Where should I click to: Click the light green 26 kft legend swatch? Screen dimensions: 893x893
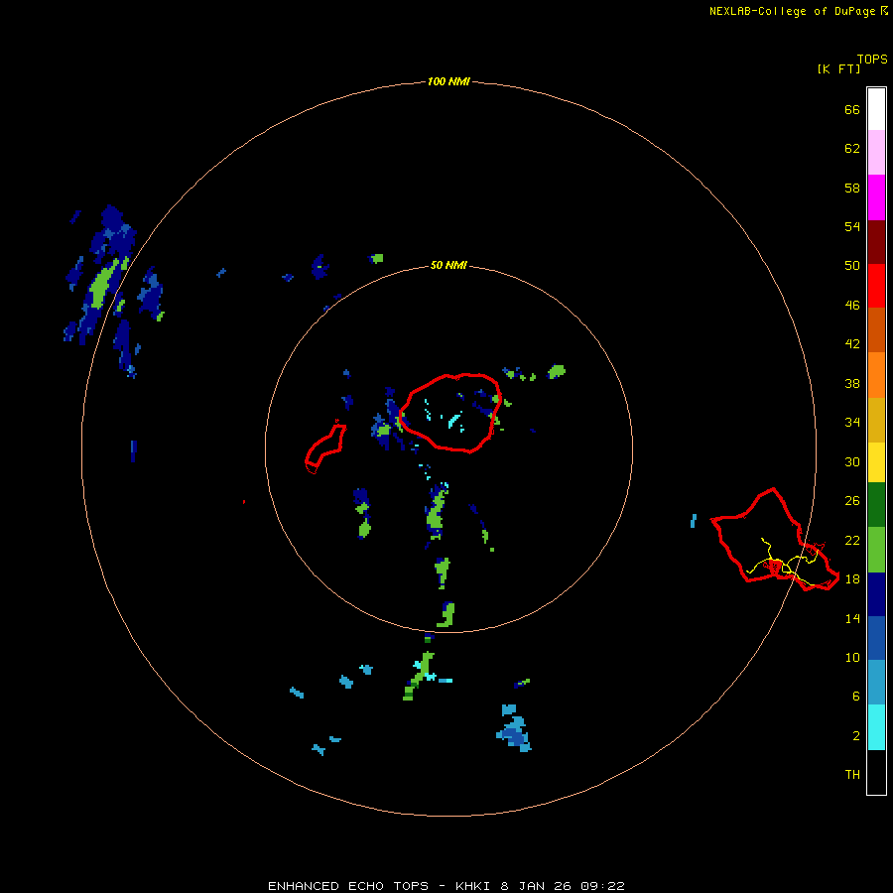pos(876,550)
